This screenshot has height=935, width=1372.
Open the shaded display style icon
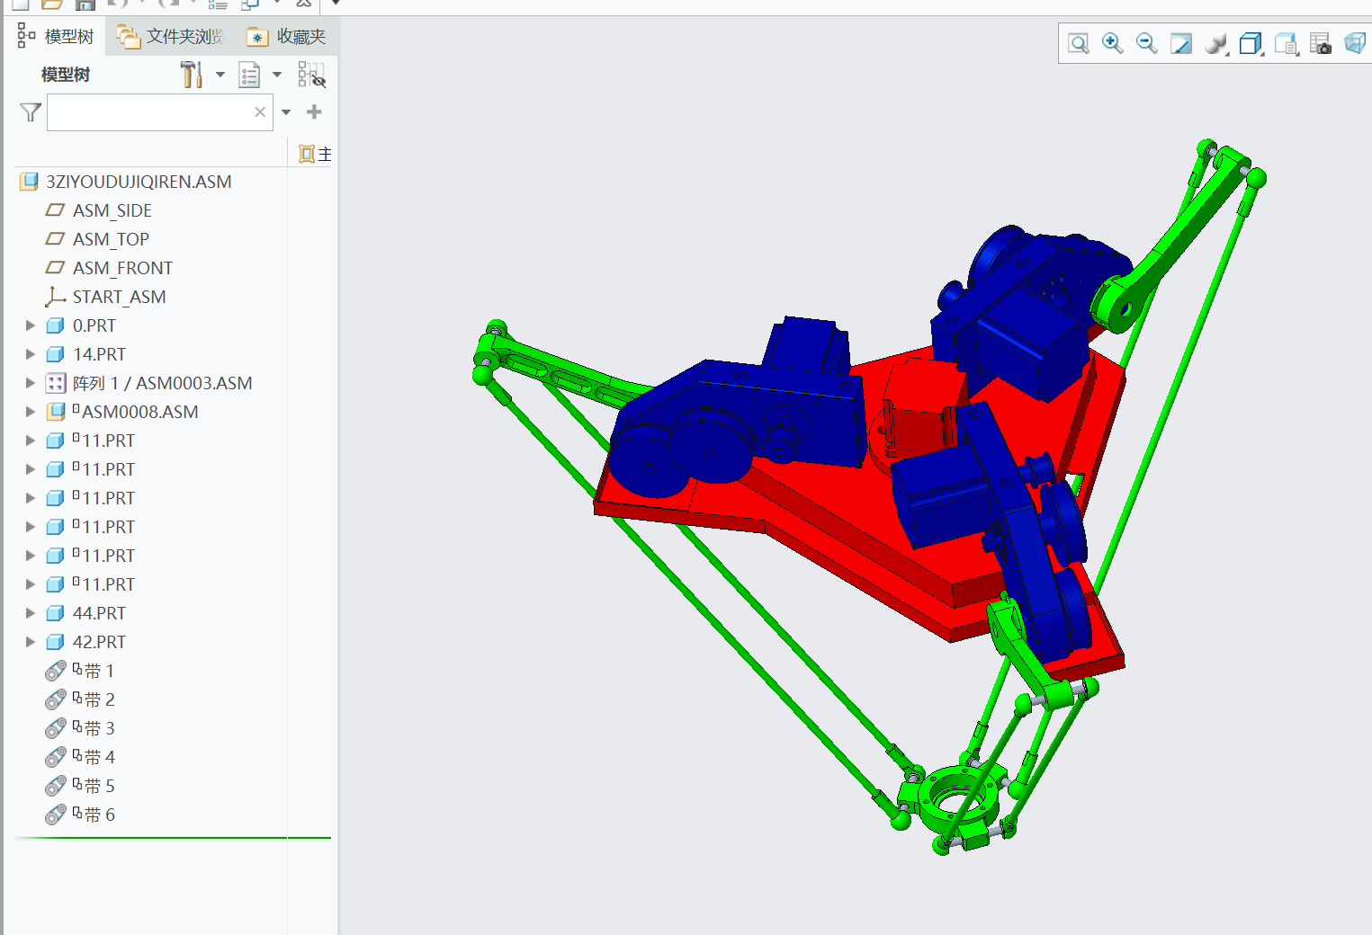pos(1215,43)
